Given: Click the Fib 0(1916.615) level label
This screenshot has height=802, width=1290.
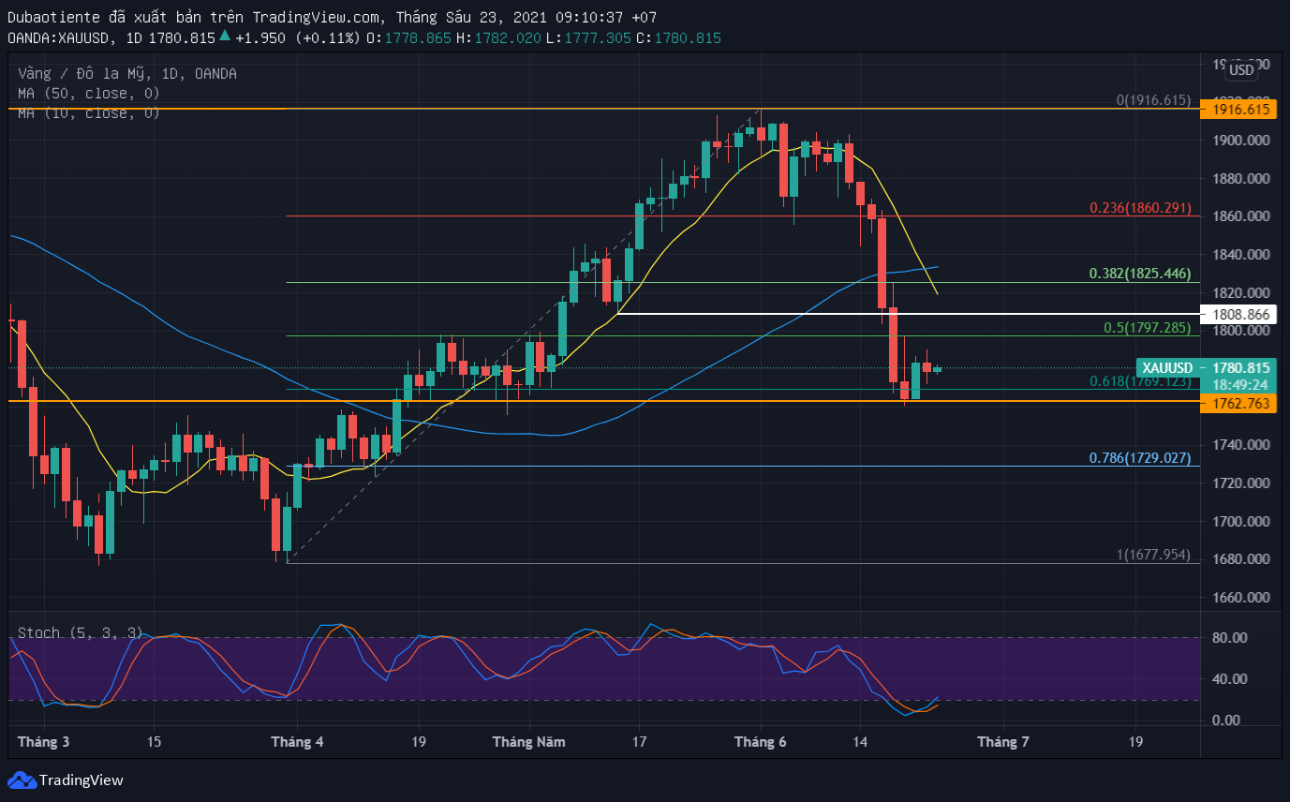Looking at the screenshot, I should pos(1153,100).
